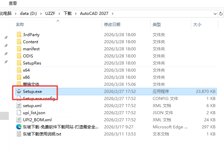The height and width of the screenshot is (151, 224).
Task: Select the 东坡下载使用说明.txt text file icon
Action: 19,134
